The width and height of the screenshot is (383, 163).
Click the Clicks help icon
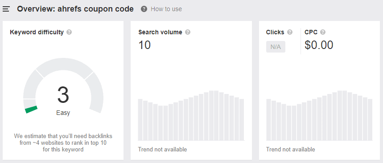(290, 32)
